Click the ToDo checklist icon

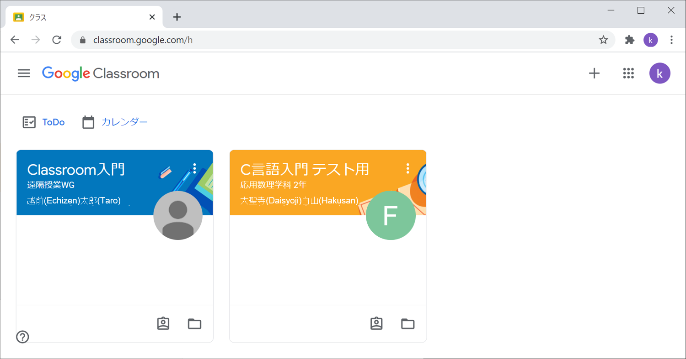29,122
